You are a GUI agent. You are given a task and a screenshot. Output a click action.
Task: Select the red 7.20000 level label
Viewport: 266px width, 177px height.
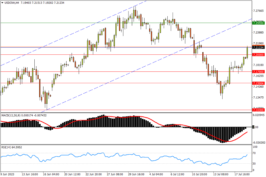click(x=258, y=54)
